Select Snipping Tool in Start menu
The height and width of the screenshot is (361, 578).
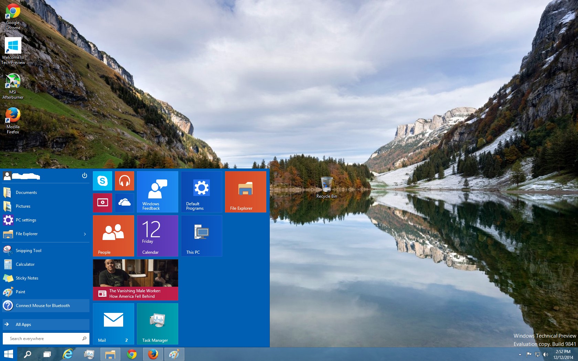[x=28, y=251]
